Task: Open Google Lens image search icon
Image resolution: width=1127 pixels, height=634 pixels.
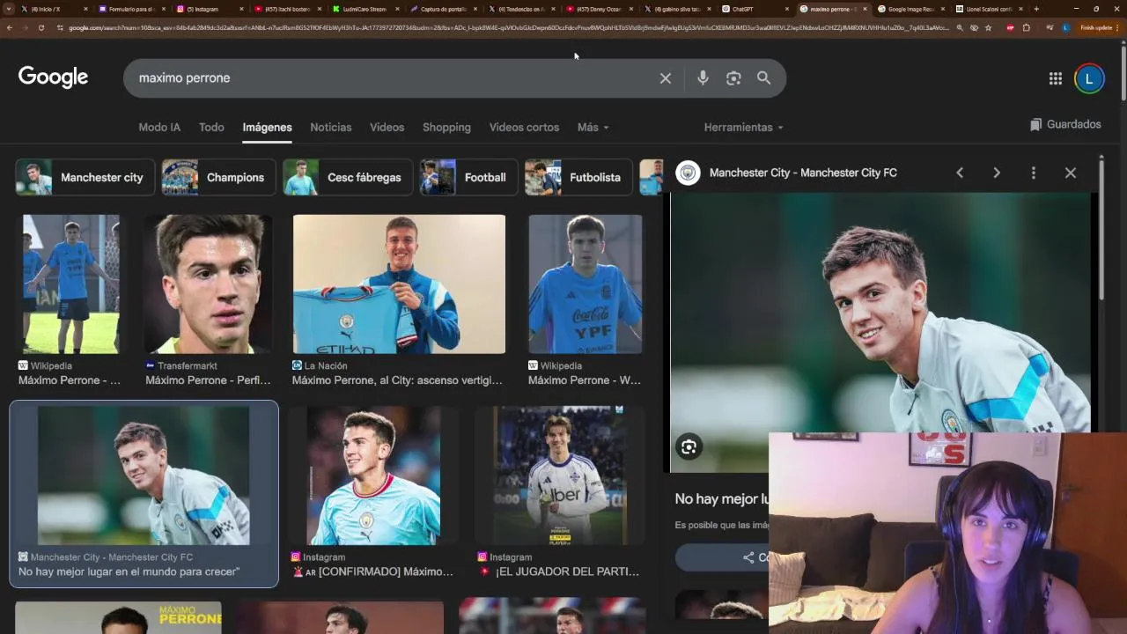Action: click(733, 78)
